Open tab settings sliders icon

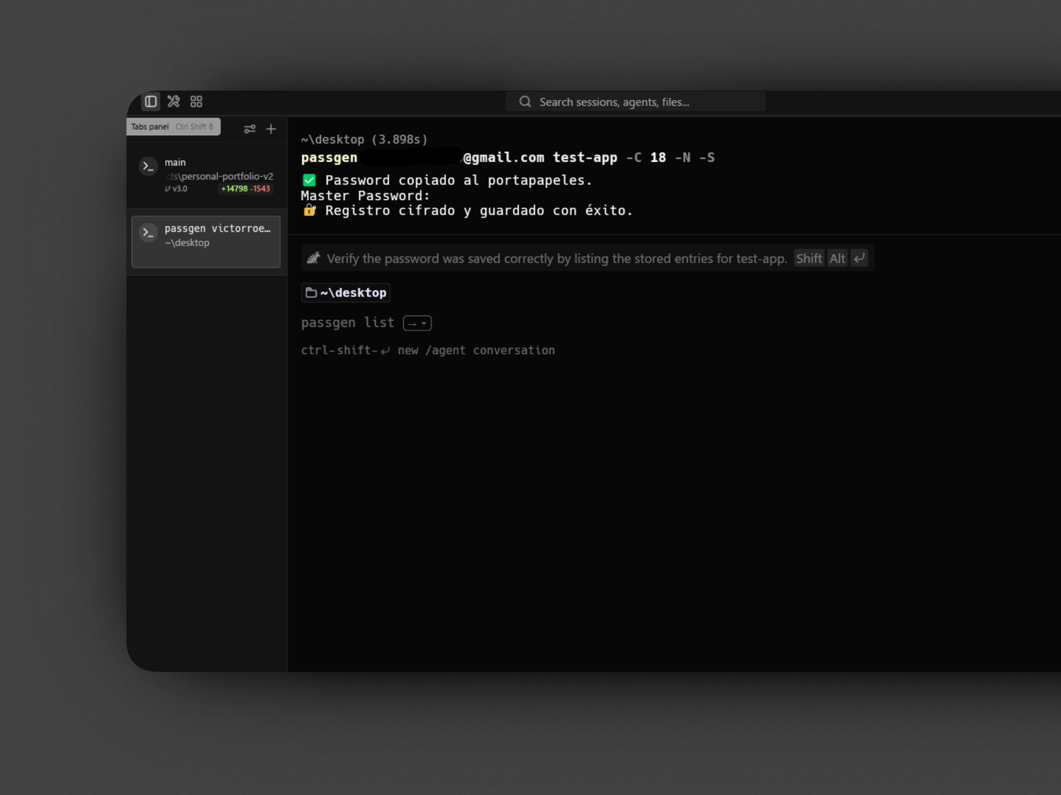point(250,129)
